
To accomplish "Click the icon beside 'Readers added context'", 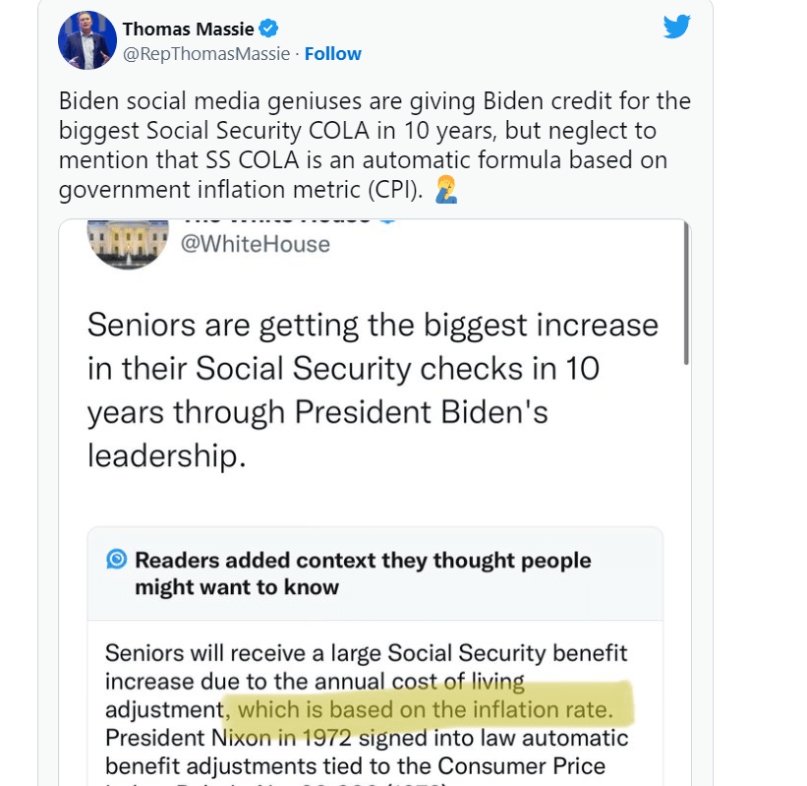I will pyautogui.click(x=117, y=560).
